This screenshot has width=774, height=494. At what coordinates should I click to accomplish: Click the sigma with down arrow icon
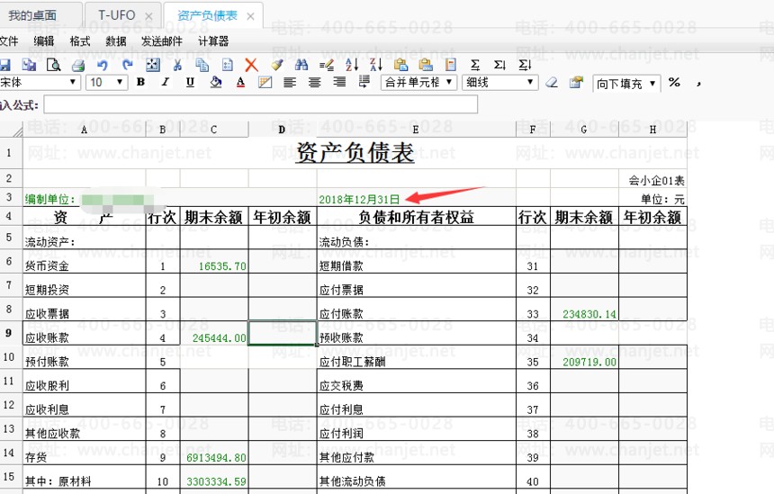[499, 65]
